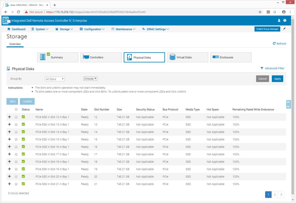Image resolution: width=296 pixels, height=203 pixels.
Task: Open the Storage menu
Action: (x=64, y=29)
